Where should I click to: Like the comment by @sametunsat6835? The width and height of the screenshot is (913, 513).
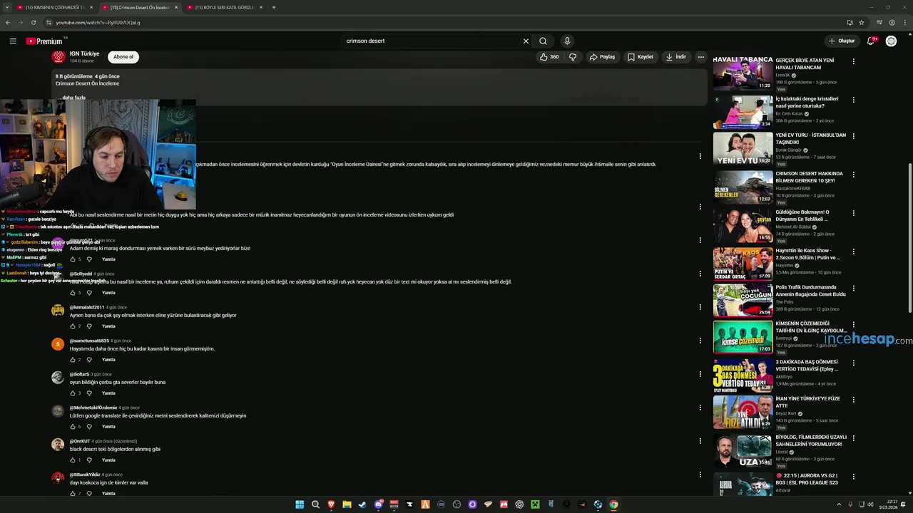tap(73, 360)
